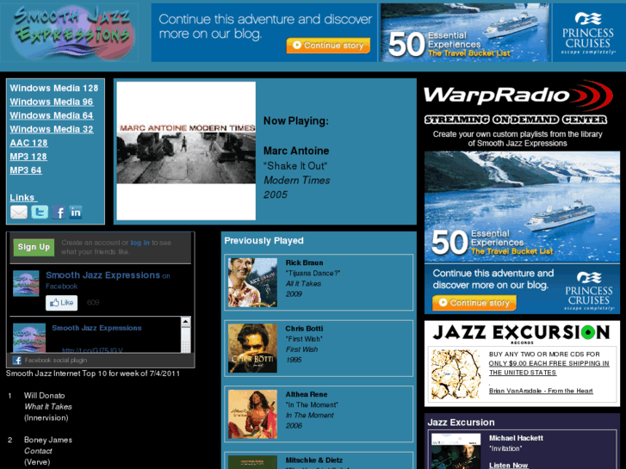This screenshot has width=626, height=469.
Task: Open the Twitter icon under Links
Action: (40, 213)
